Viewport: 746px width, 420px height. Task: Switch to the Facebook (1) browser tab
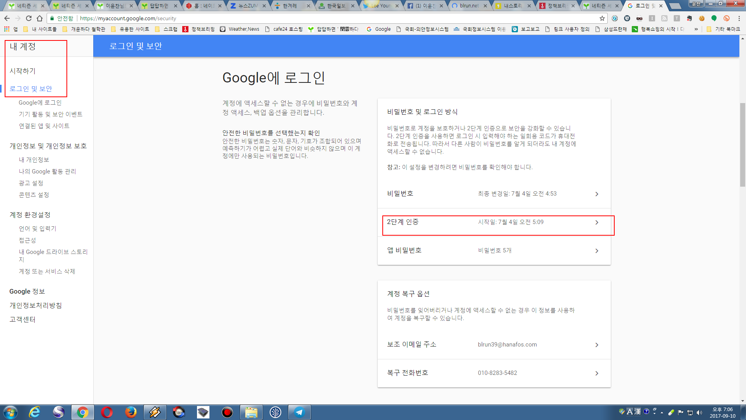424,6
